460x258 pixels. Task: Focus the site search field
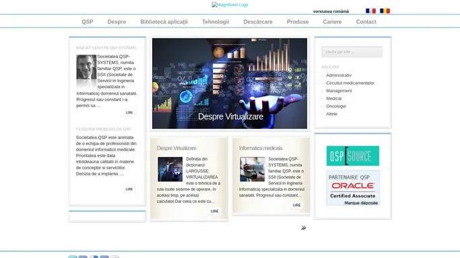pyautogui.click(x=352, y=52)
